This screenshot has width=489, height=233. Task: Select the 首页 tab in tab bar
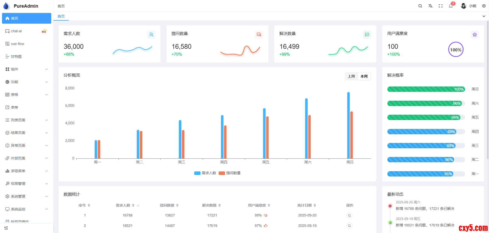[61, 16]
